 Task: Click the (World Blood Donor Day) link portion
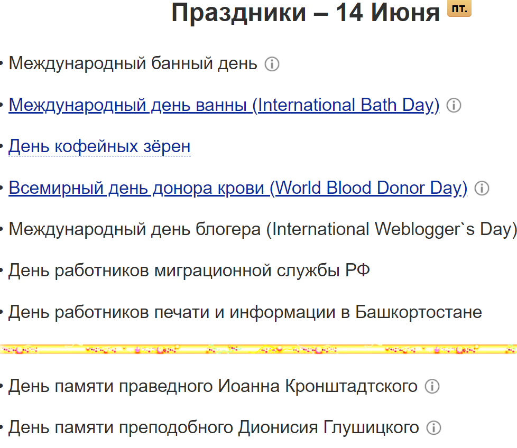tap(370, 188)
